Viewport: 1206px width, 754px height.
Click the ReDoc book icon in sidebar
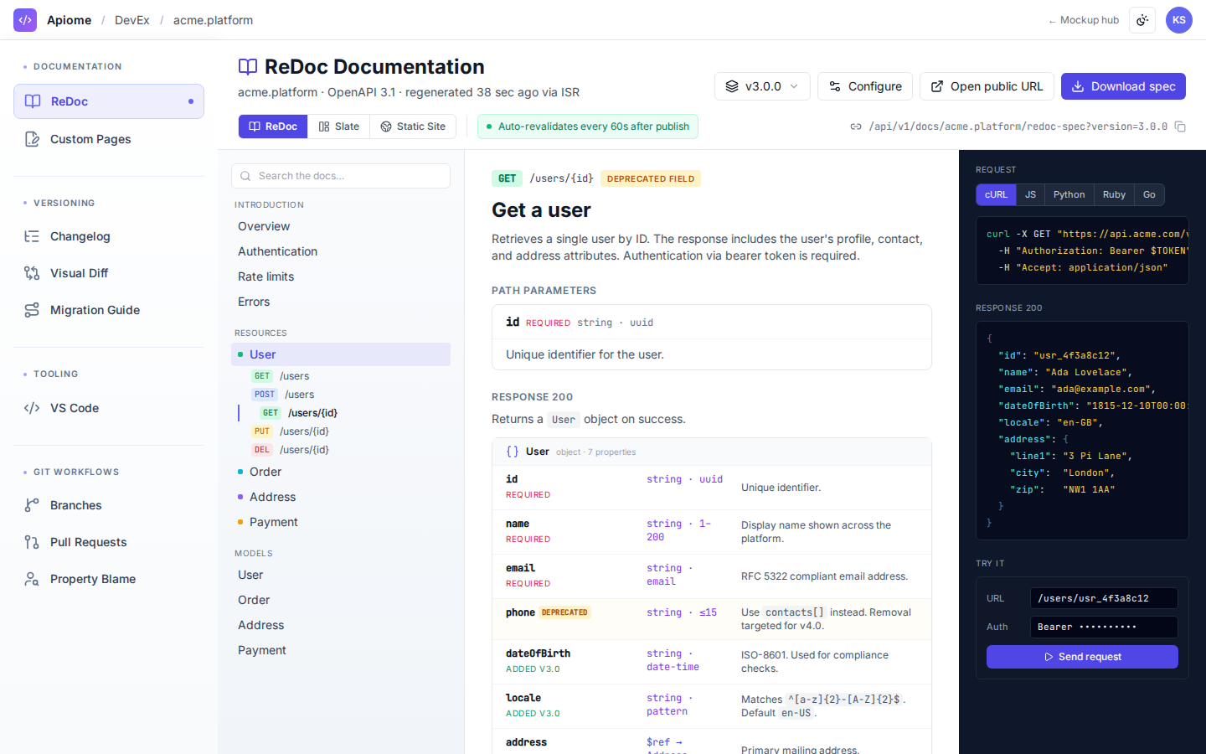[33, 101]
